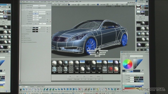Select the square surface tool on the shelf
This screenshot has width=168, height=94.
[x=65, y=89]
